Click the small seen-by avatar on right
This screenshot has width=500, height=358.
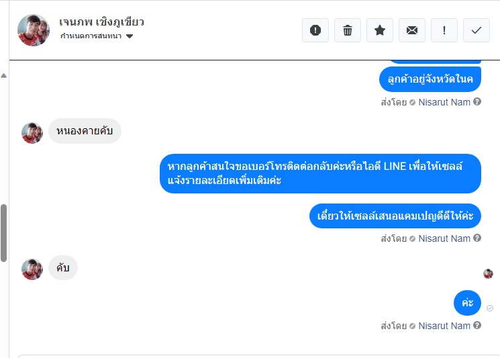click(488, 273)
